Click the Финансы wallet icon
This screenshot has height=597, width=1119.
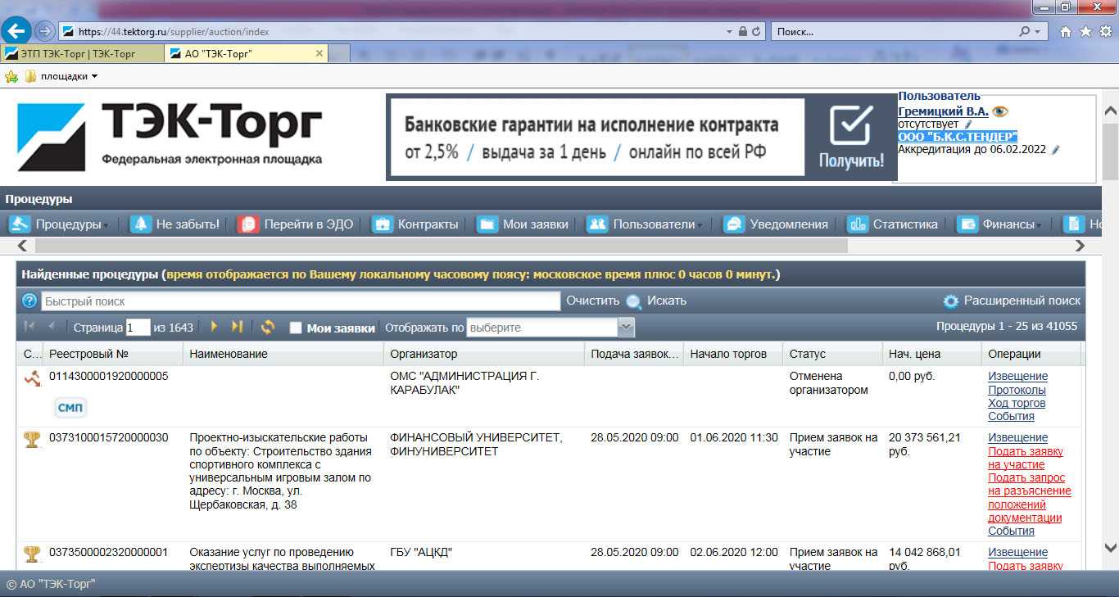click(x=967, y=224)
